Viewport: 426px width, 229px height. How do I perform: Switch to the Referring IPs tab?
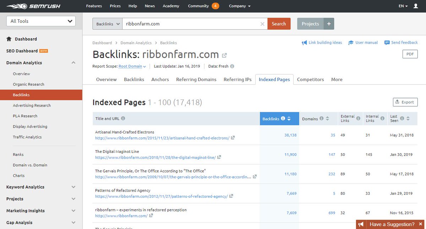pyautogui.click(x=237, y=79)
